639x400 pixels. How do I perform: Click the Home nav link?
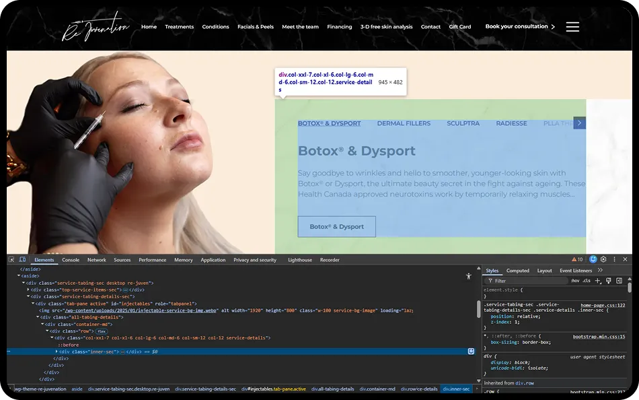pyautogui.click(x=149, y=26)
